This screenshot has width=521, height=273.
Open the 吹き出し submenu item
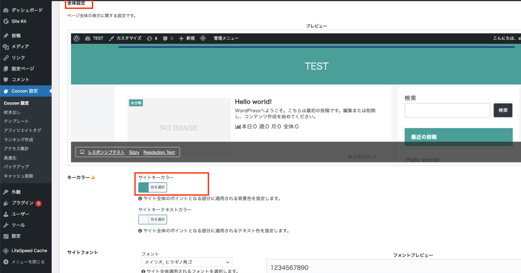[12, 112]
